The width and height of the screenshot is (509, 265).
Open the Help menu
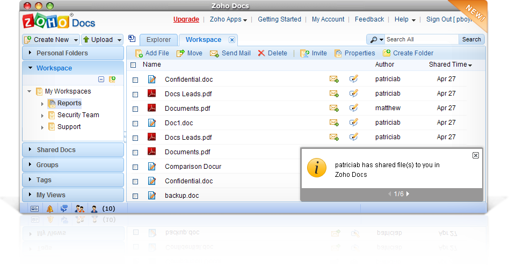[405, 19]
